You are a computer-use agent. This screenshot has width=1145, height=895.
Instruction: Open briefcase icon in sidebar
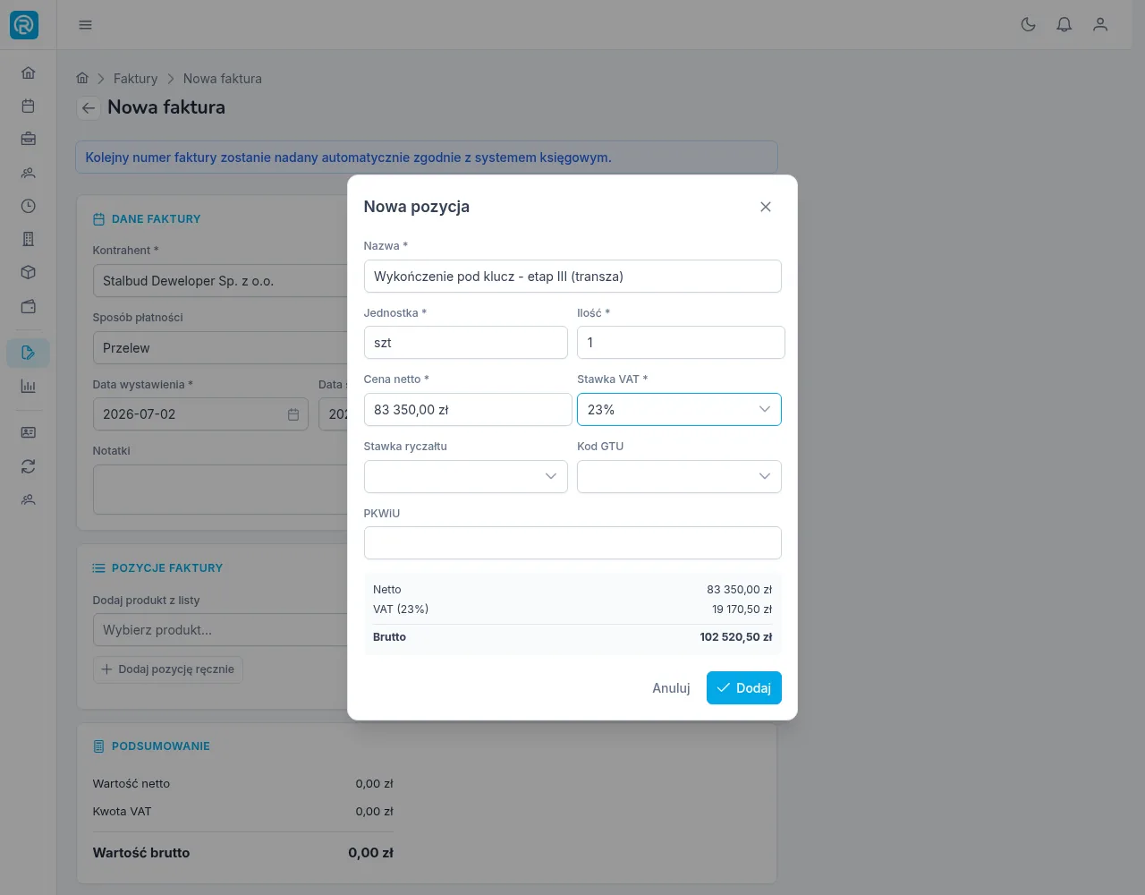pyautogui.click(x=28, y=139)
